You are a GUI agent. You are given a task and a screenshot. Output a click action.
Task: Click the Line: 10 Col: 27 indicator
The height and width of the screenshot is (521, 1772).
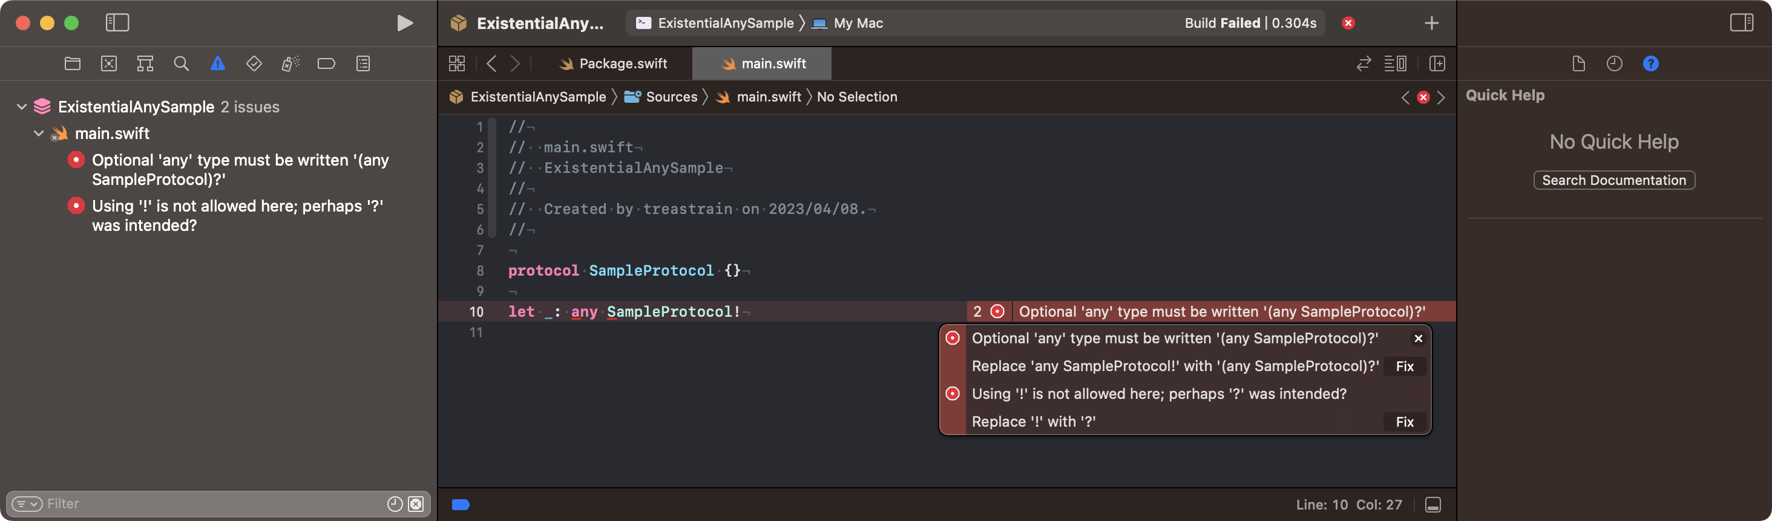coord(1349,505)
